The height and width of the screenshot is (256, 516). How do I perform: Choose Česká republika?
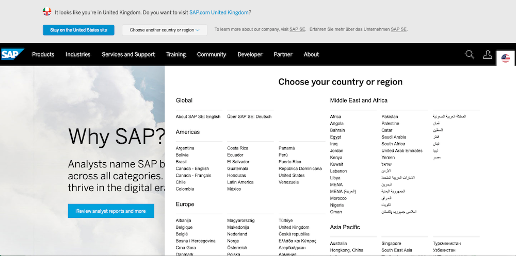[294, 234]
